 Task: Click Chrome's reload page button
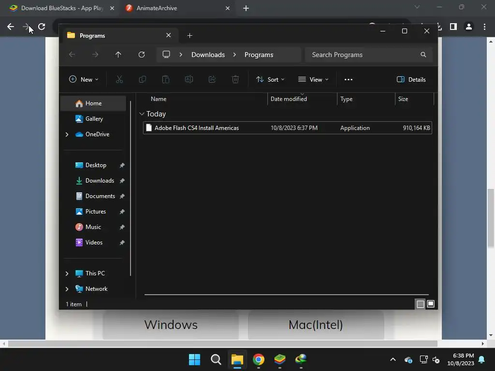(x=42, y=27)
